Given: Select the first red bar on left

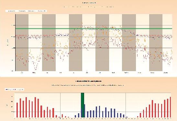Looking at the screenshot, I should 17,110.
